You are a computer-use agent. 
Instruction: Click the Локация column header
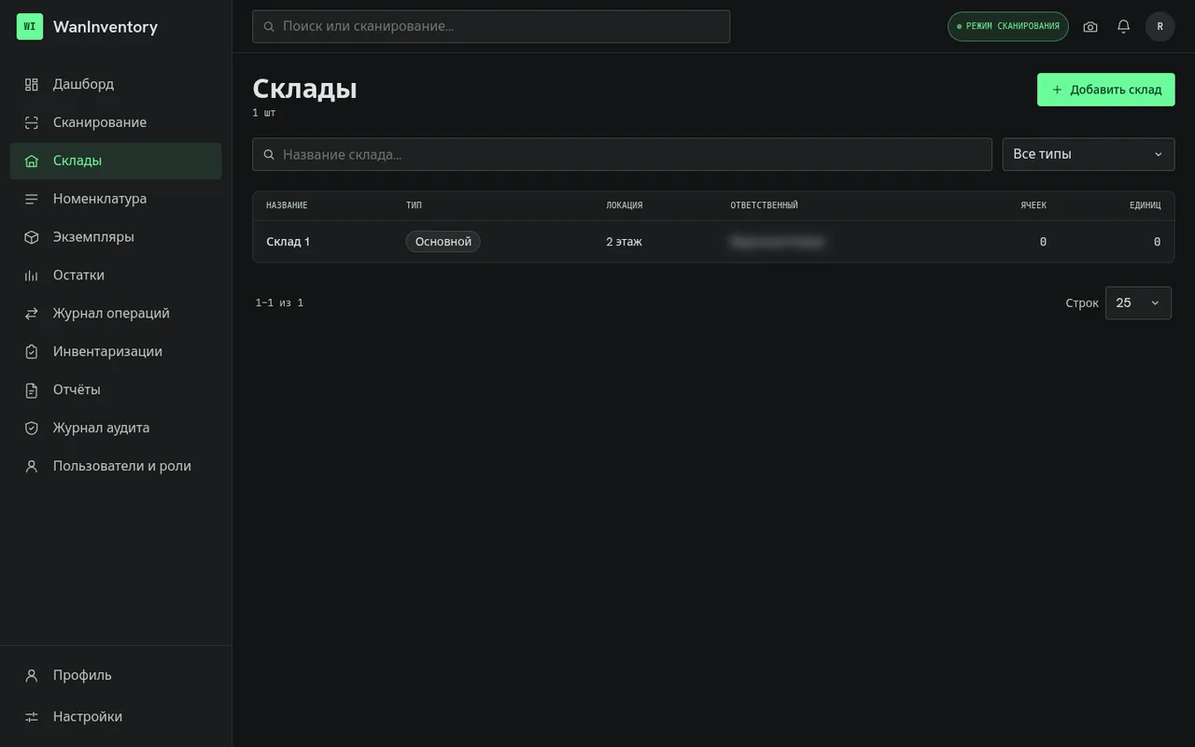[625, 205]
